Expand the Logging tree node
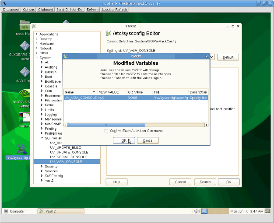Image resolution: width=274 pixels, height=223 pixels. tap(42, 114)
